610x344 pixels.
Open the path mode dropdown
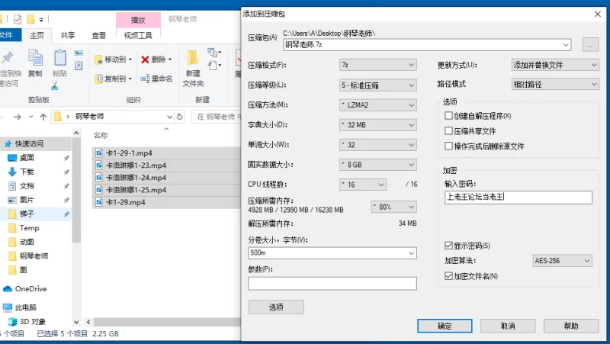click(555, 84)
